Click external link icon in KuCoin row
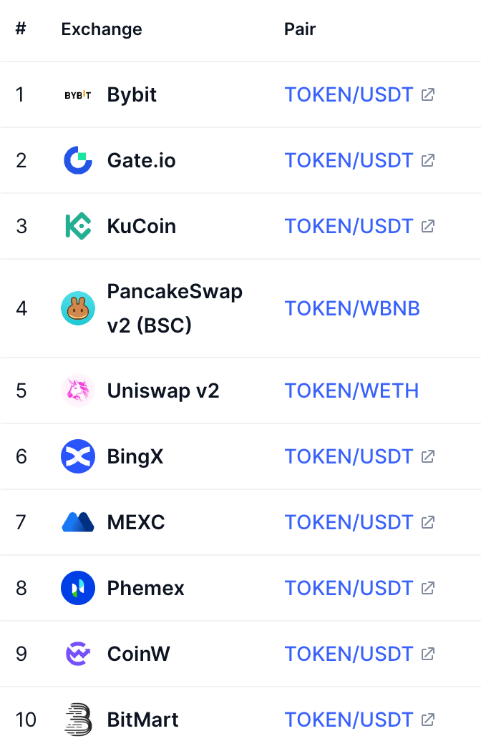 tap(428, 226)
